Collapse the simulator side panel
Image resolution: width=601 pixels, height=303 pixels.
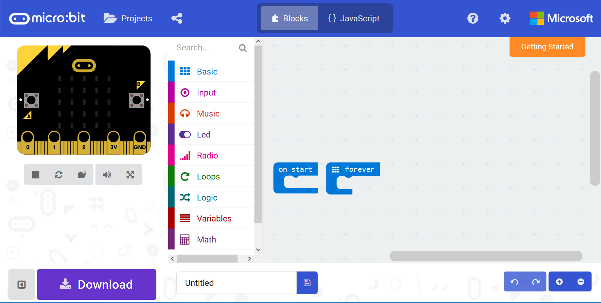coord(21,284)
